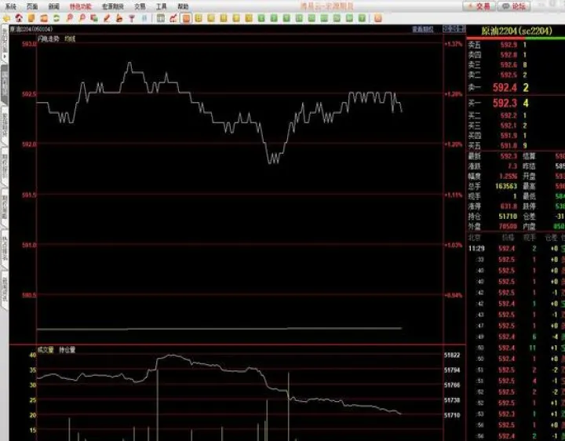Image resolution: width=565 pixels, height=441 pixels.
Task: Toggle the 成交量 volume view
Action: click(x=45, y=348)
